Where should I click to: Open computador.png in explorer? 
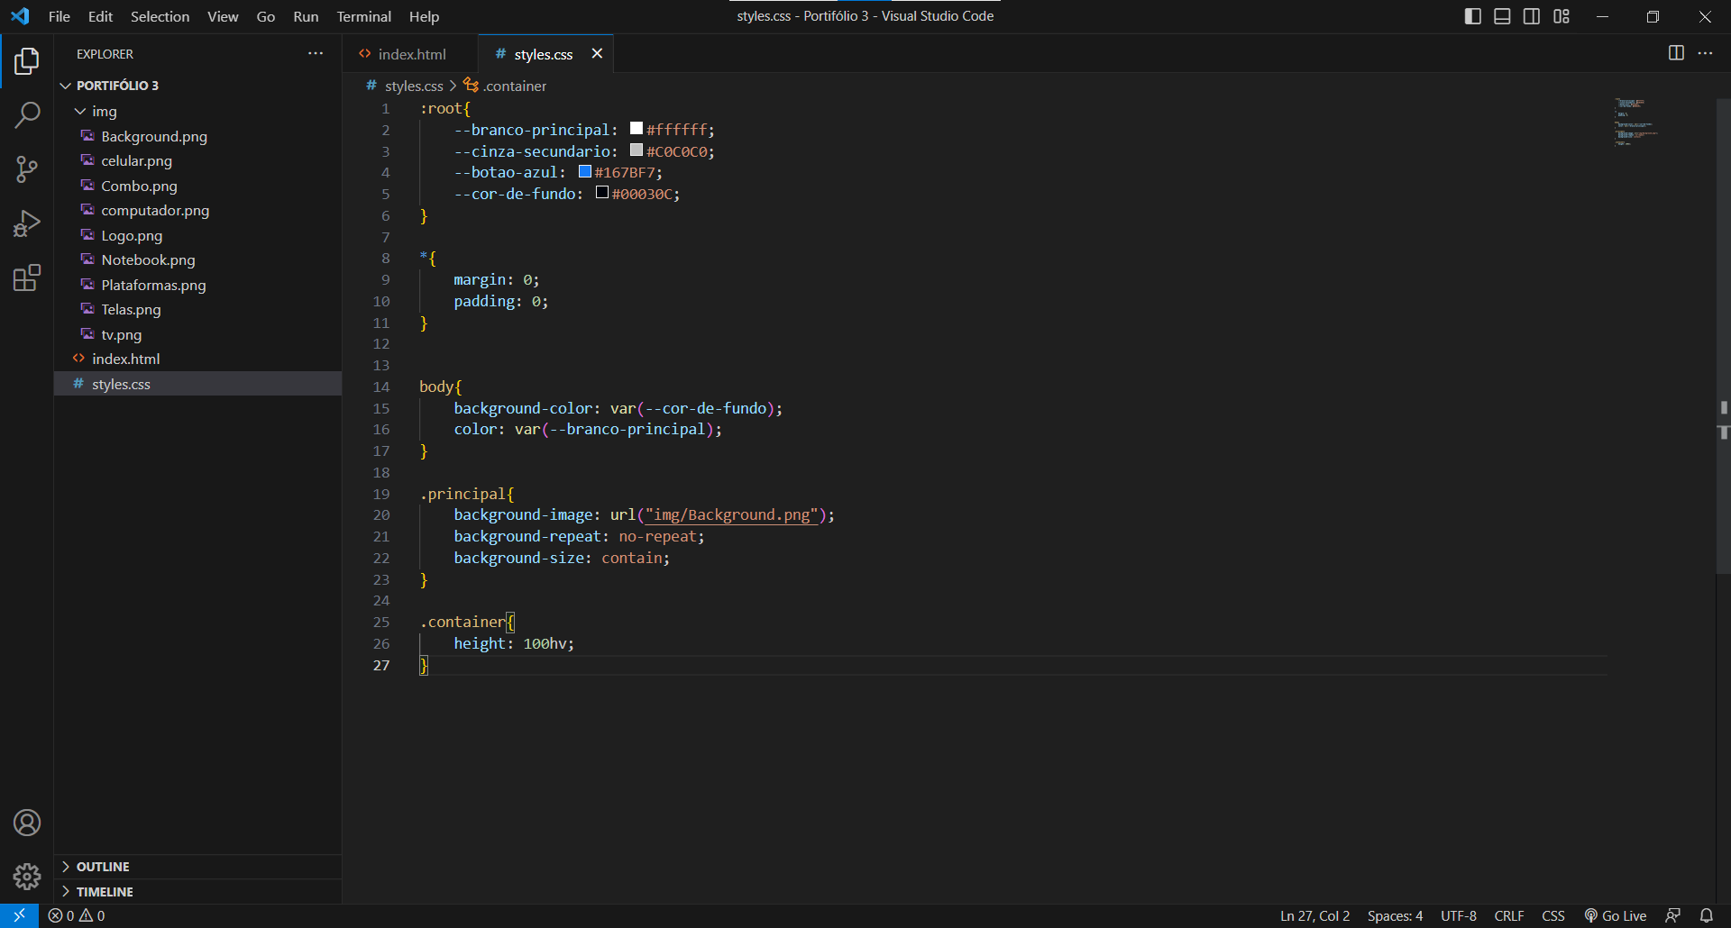tap(197, 210)
